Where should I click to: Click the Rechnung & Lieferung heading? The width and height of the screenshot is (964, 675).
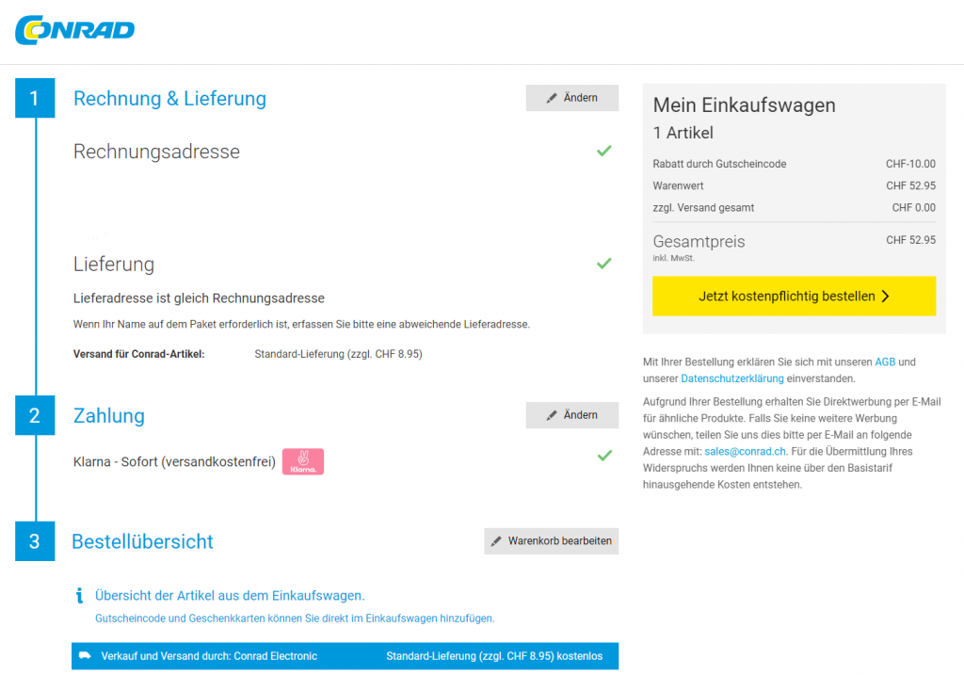(169, 99)
